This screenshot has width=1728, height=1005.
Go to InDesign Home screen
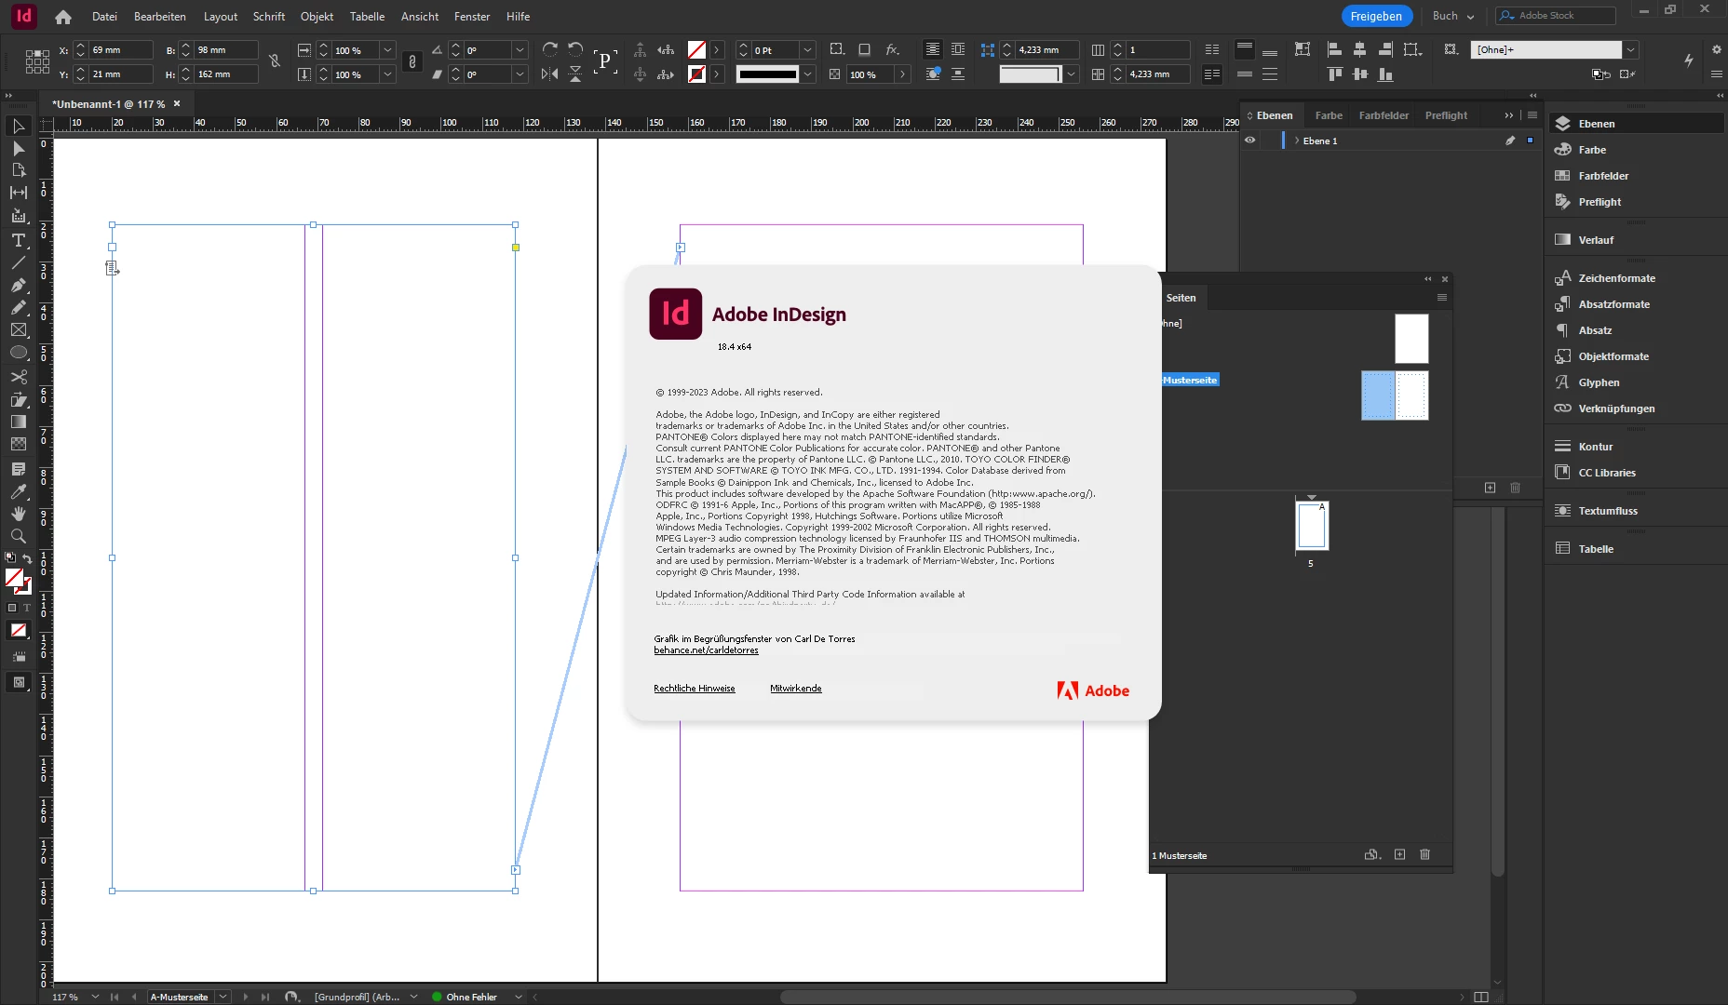(63, 17)
